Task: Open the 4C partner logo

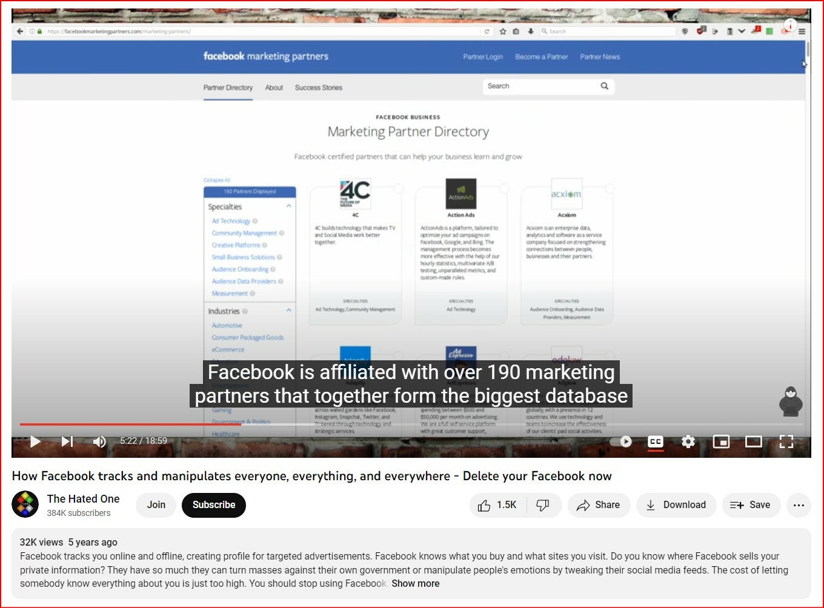Action: tap(355, 194)
